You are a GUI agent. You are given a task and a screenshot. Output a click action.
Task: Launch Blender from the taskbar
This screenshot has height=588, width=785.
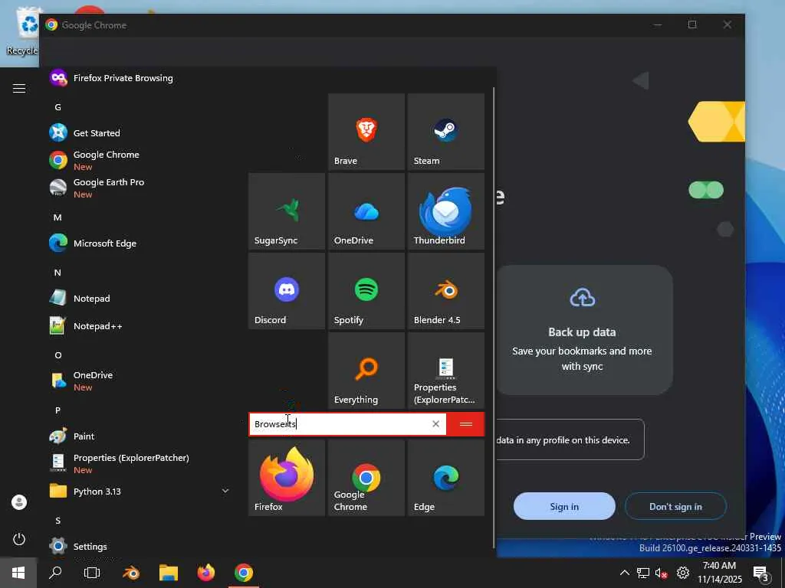pyautogui.click(x=131, y=573)
